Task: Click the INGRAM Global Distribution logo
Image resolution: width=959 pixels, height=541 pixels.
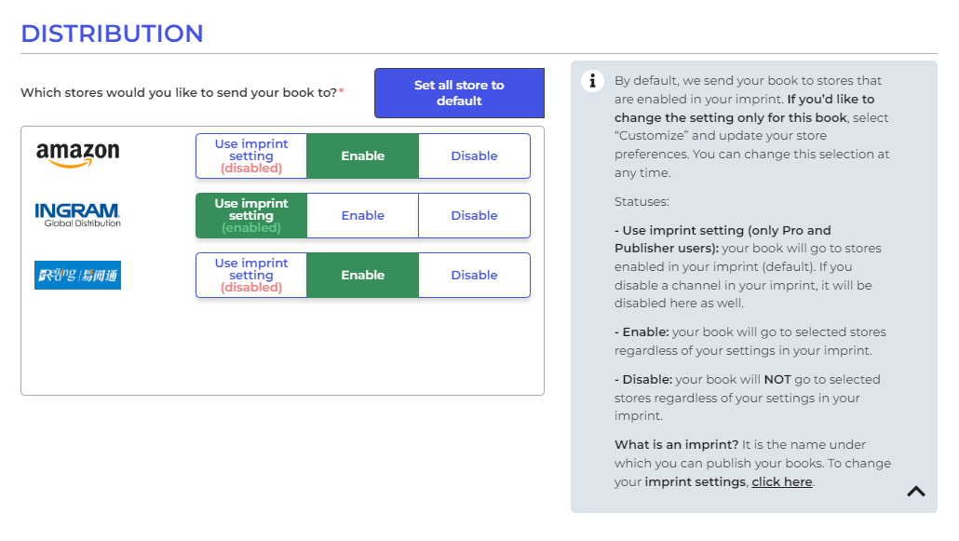Action: point(79,213)
